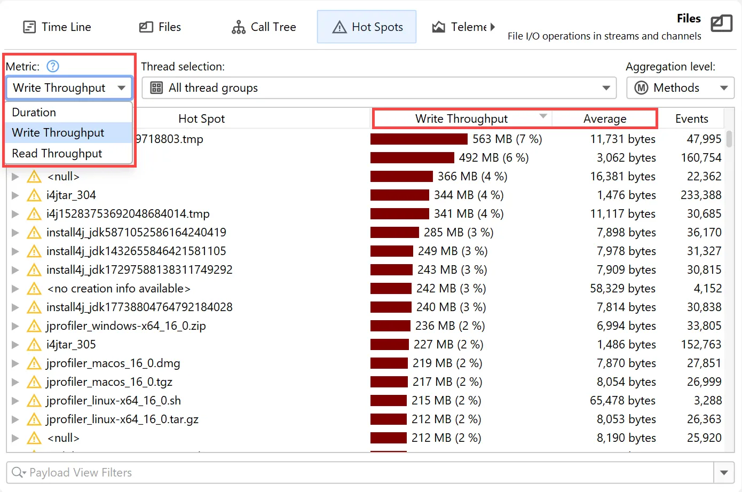
Task: Click the thread groups grid icon
Action: 156,88
